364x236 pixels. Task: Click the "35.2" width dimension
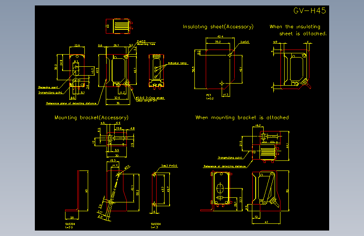coord(218,42)
